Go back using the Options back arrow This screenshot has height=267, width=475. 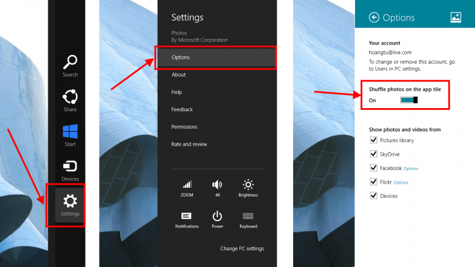tap(374, 17)
